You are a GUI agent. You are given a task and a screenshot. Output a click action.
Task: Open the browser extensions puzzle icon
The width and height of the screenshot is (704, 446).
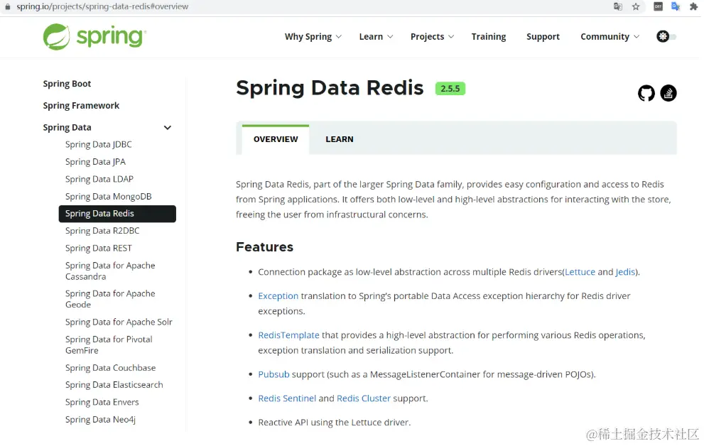tap(693, 6)
